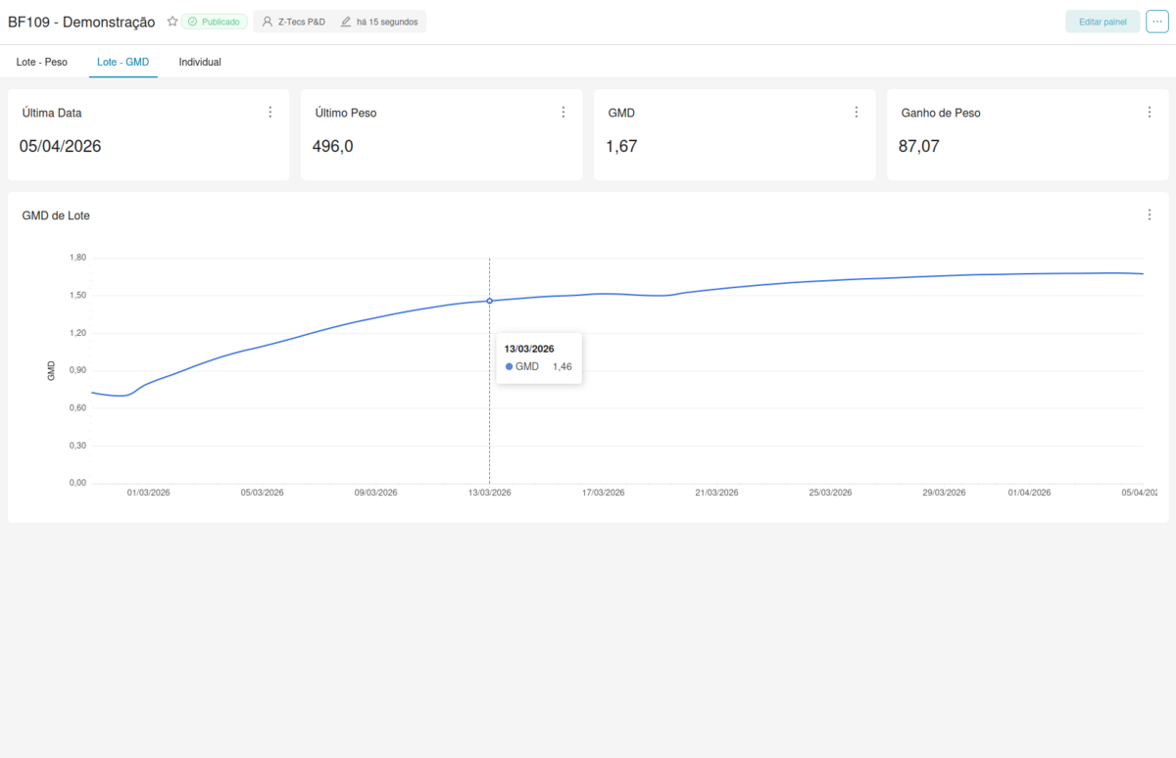The image size is (1176, 758).
Task: Click the edit pencil beside 'há 15 segundos'
Action: (x=345, y=21)
